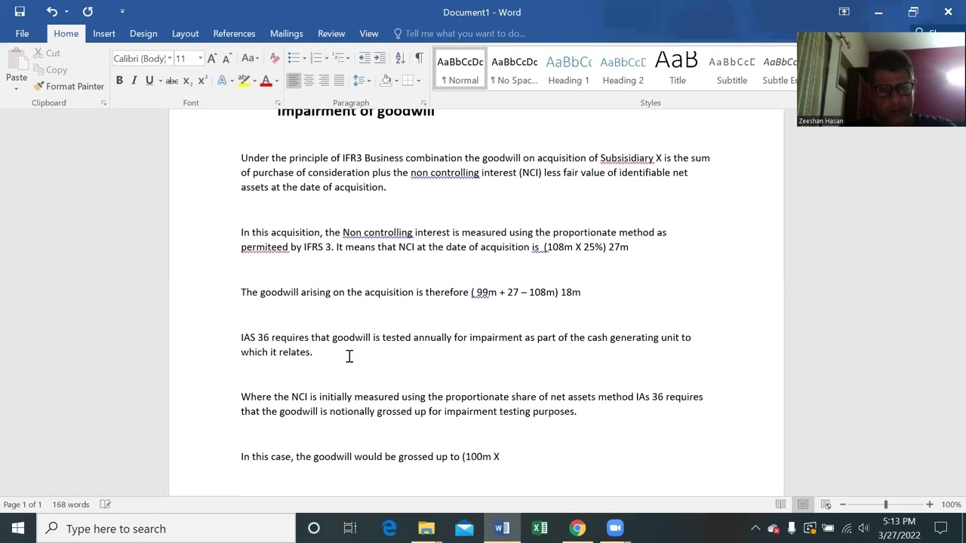Switch to the References tab
The height and width of the screenshot is (543, 966).
click(x=234, y=33)
